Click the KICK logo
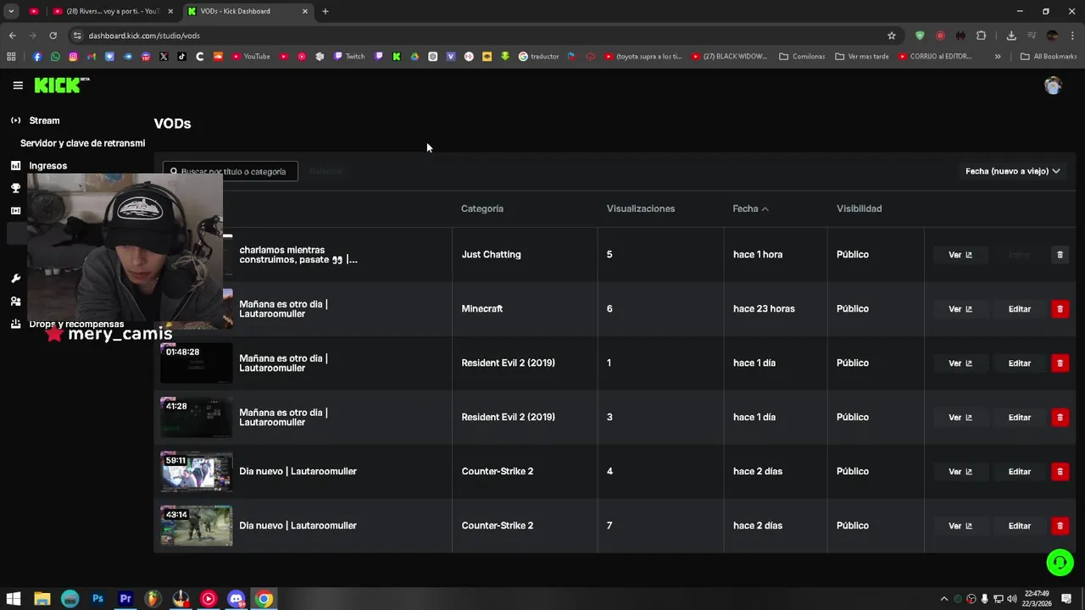 tap(62, 85)
